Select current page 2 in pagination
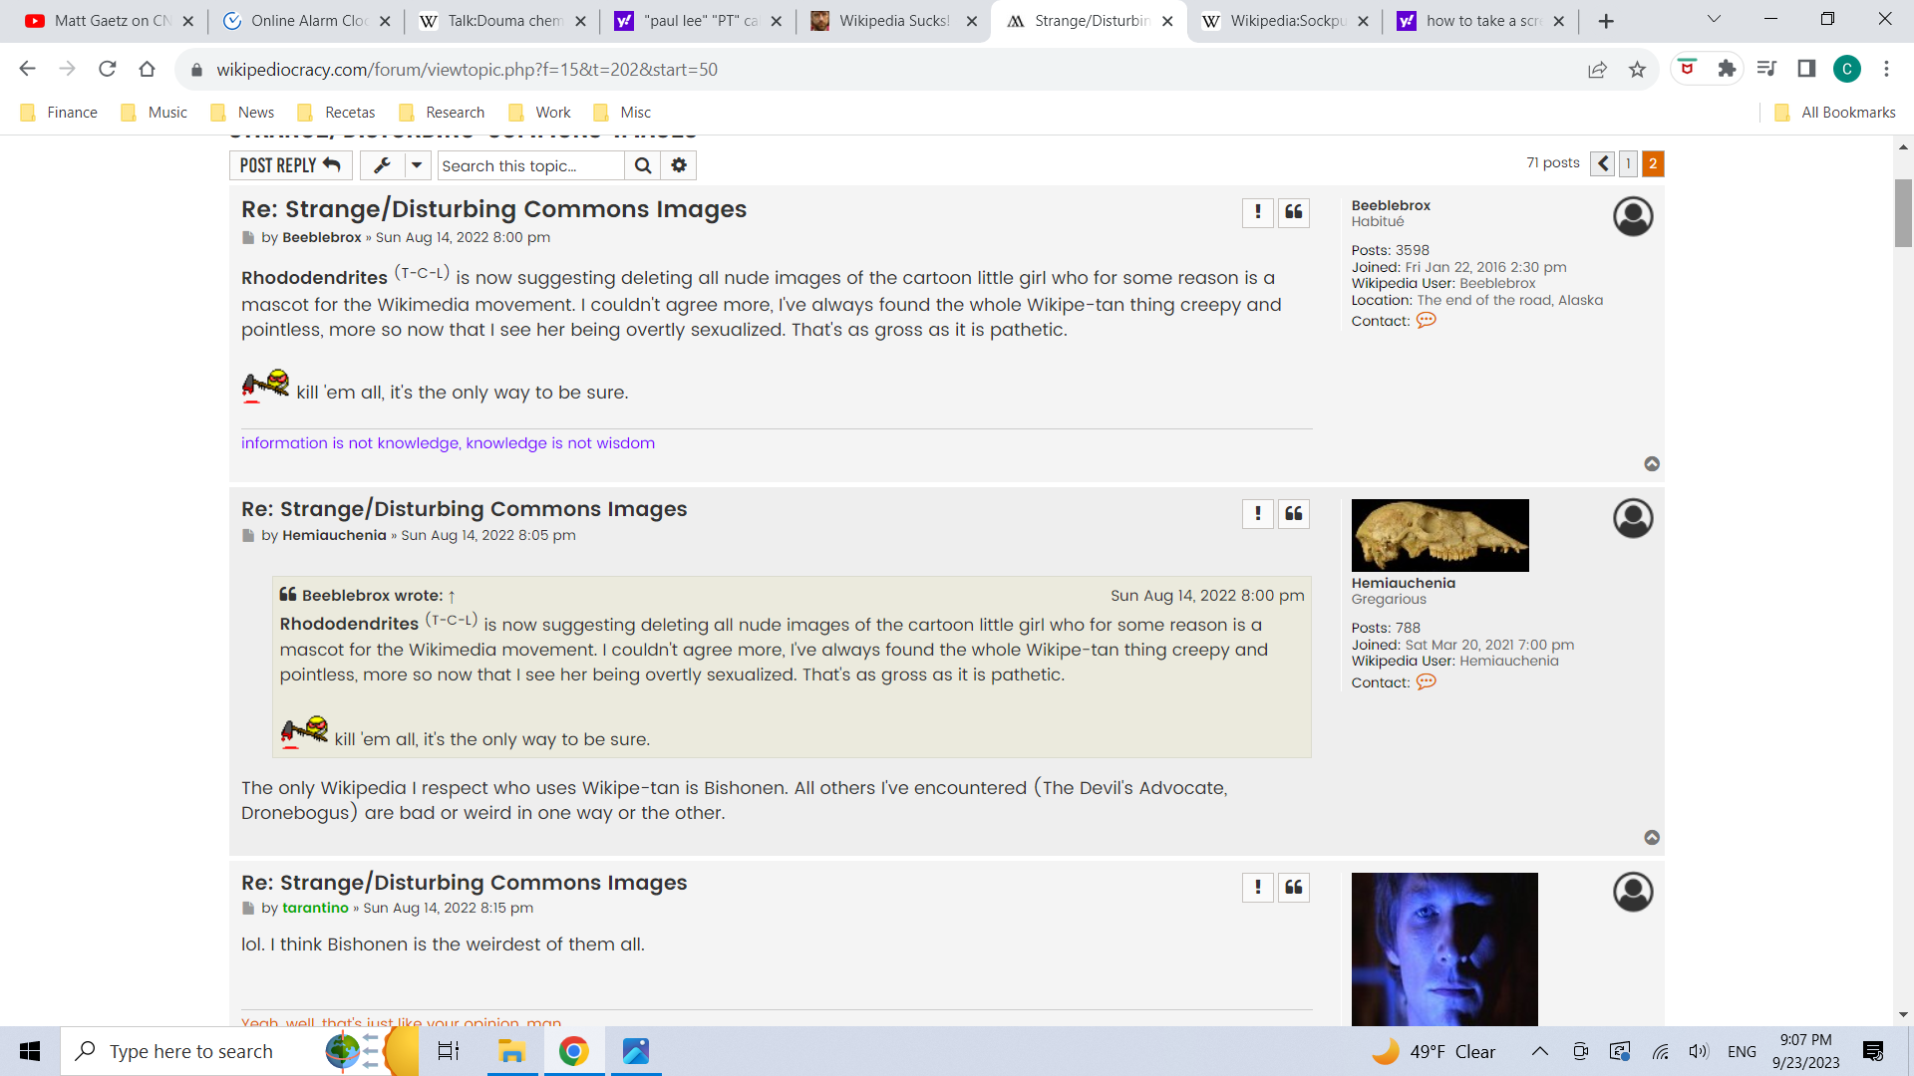This screenshot has height=1076, width=1914. 1653,163
